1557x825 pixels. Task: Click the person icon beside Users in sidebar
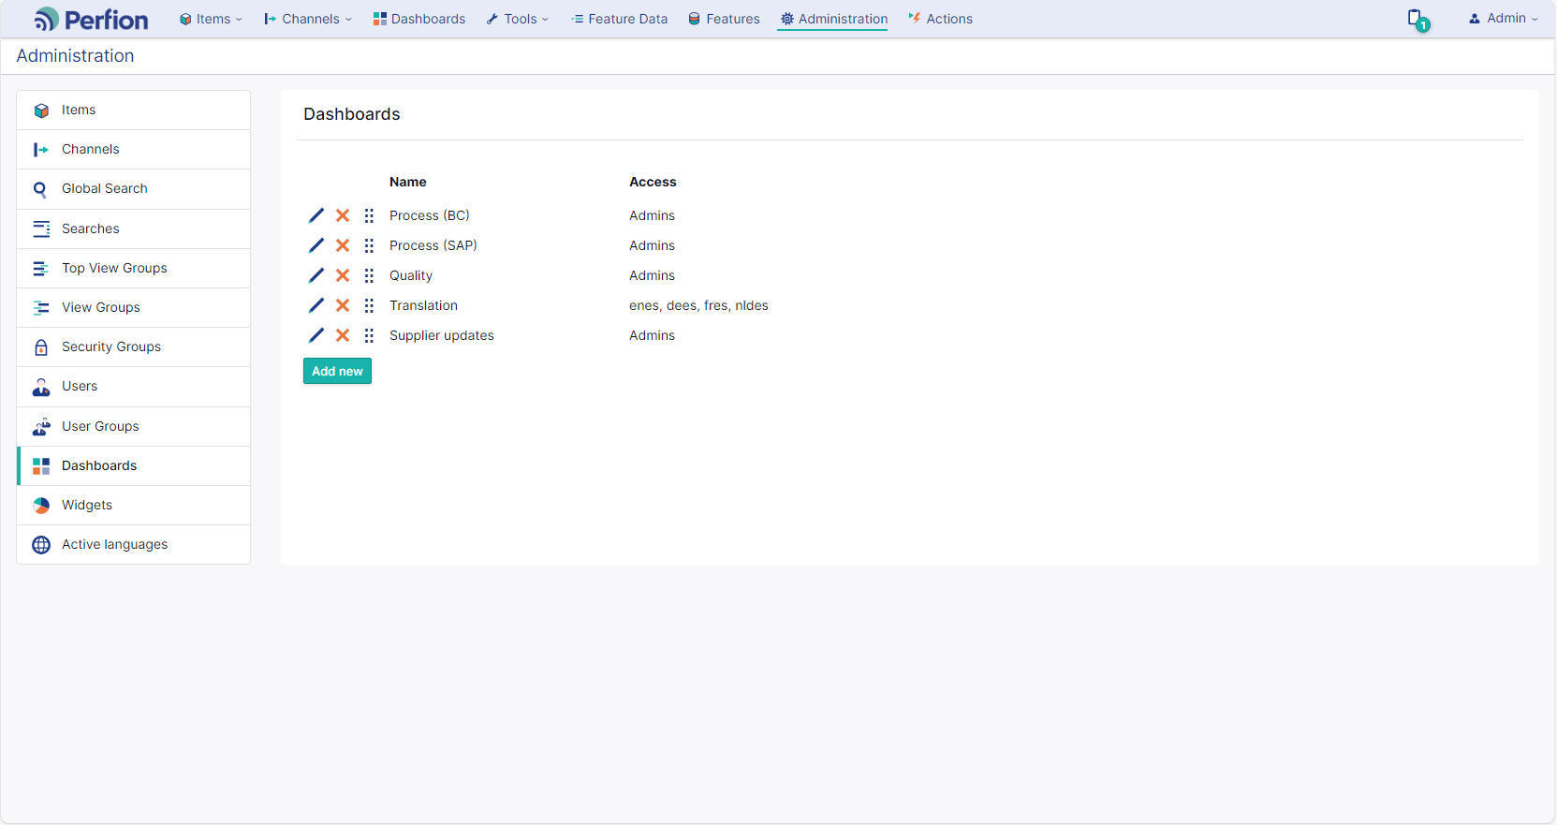pyautogui.click(x=41, y=387)
